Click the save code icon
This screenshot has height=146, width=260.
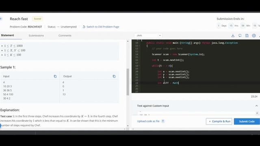click(x=247, y=36)
